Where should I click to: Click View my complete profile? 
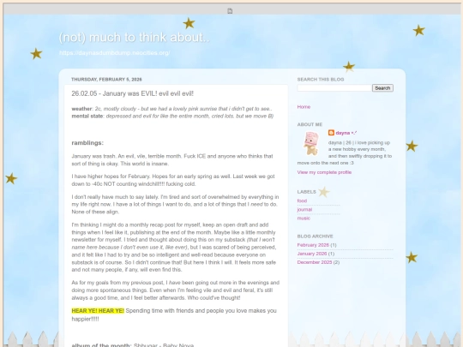[324, 172]
